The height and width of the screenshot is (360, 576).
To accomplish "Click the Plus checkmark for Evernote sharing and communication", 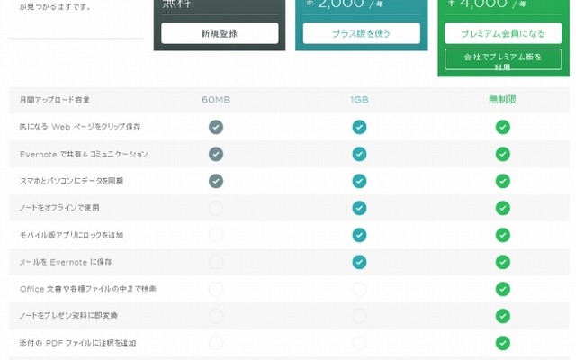I will click(359, 154).
